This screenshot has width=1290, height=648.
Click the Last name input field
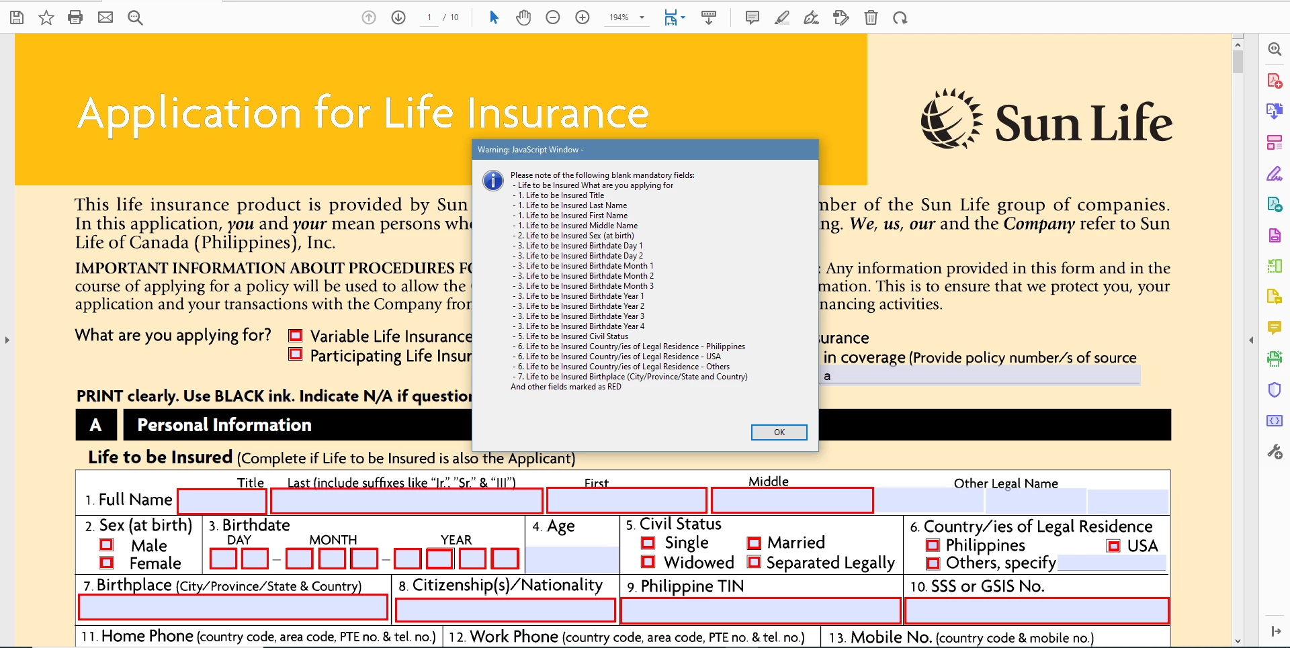[406, 501]
